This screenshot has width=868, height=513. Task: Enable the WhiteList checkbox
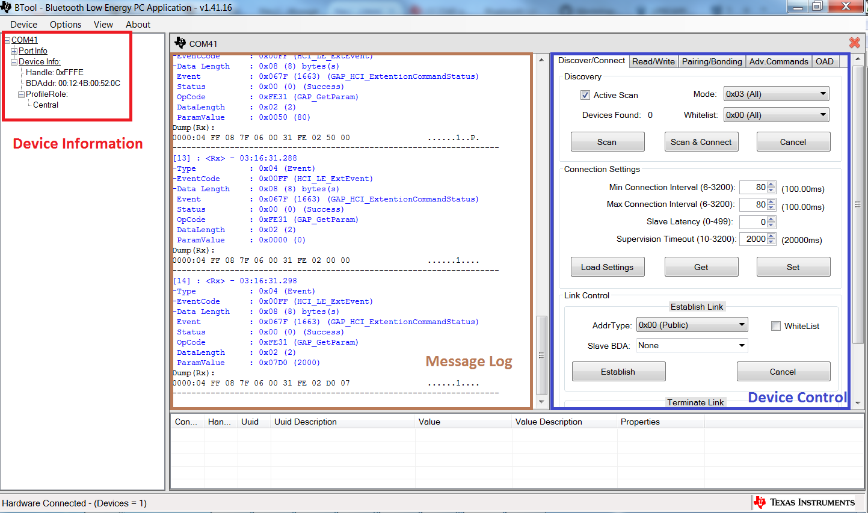776,326
